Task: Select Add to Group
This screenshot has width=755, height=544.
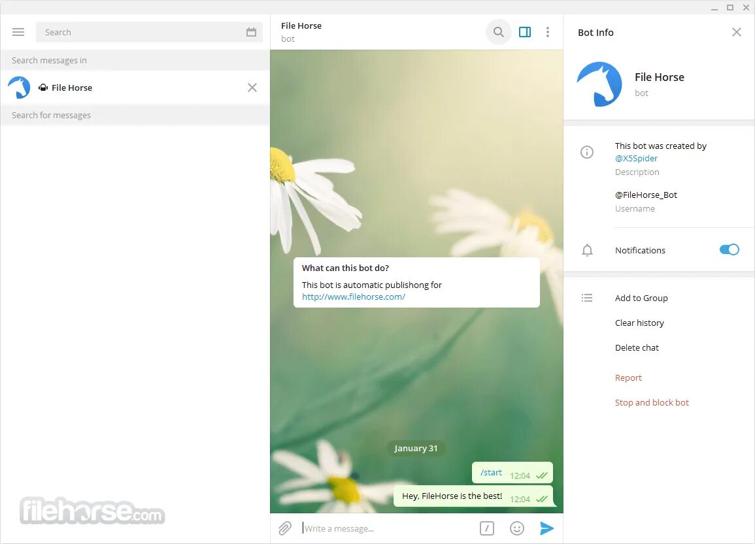Action: [641, 298]
